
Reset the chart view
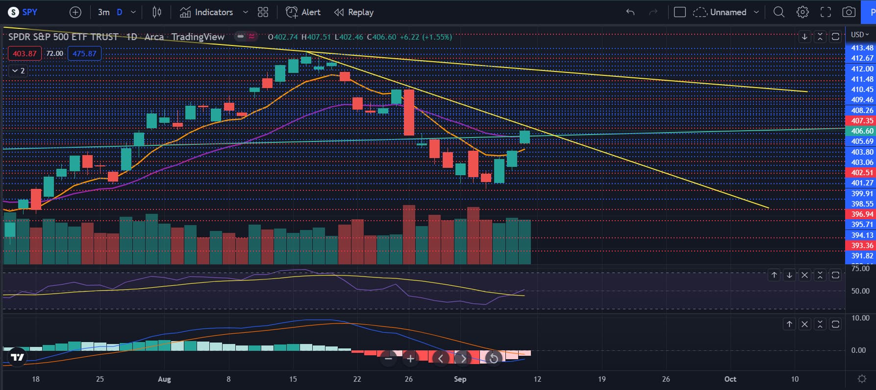(494, 358)
